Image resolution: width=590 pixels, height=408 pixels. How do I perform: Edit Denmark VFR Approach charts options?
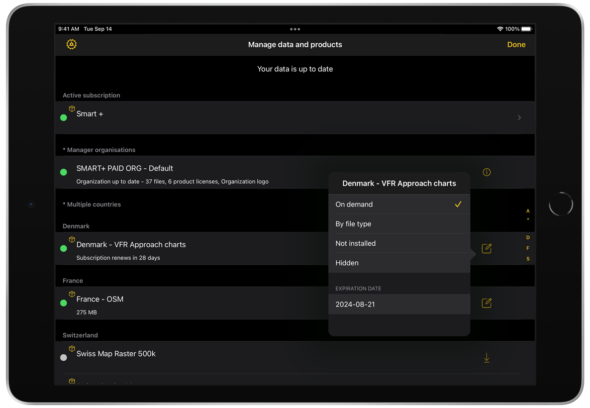click(x=486, y=249)
